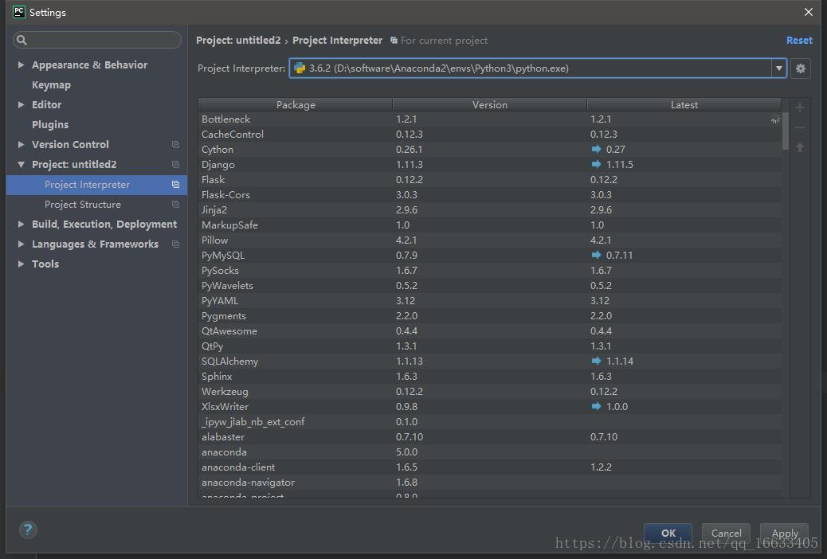Click the PyCharm logo in title bar
Viewport: 827px width, 559px height.
tap(19, 12)
